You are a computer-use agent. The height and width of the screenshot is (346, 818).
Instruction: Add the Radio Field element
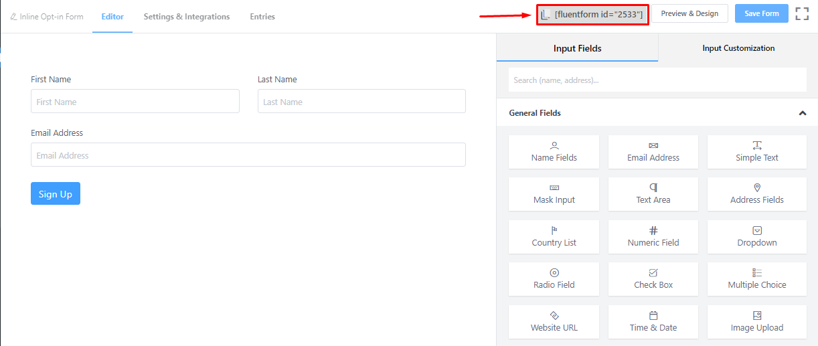coord(554,279)
